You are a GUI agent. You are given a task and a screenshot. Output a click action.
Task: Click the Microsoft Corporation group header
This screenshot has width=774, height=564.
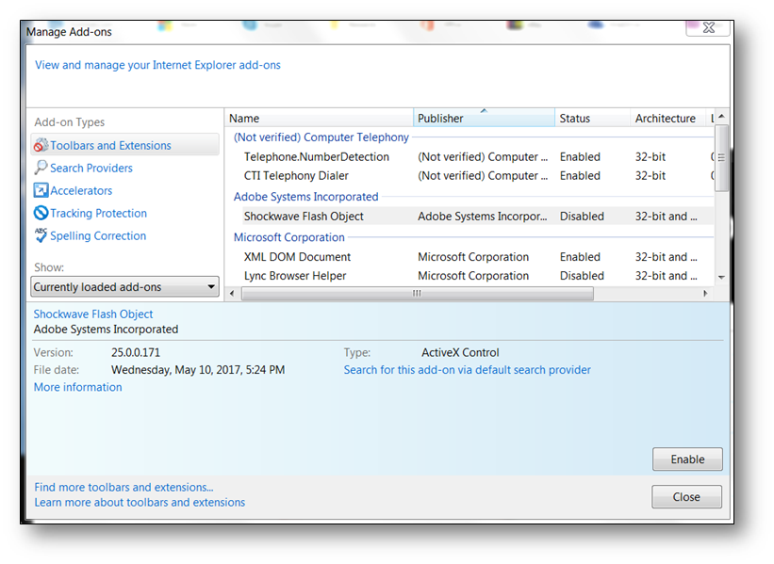point(288,237)
